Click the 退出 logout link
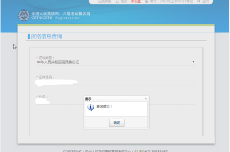 pos(205,2)
